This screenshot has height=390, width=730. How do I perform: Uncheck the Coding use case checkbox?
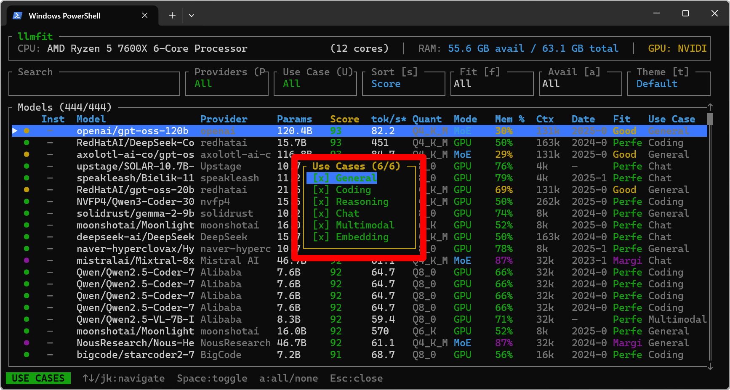point(321,190)
